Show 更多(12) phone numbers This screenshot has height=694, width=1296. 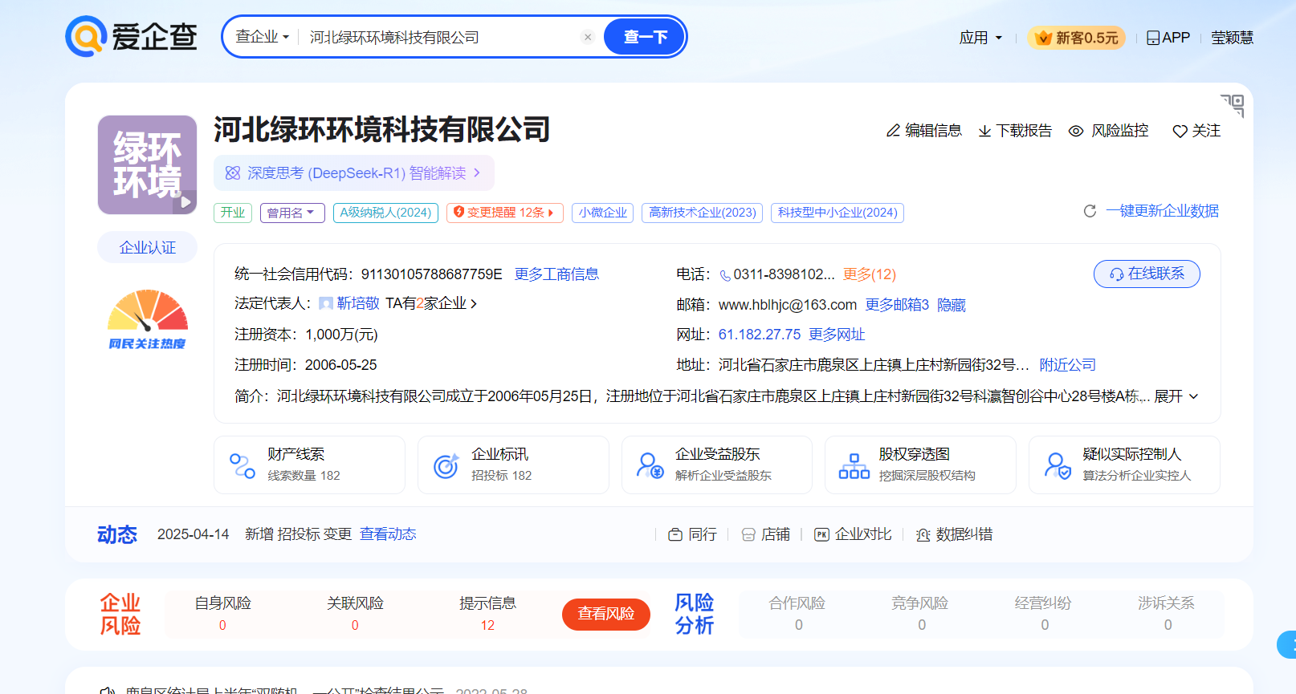tap(869, 274)
